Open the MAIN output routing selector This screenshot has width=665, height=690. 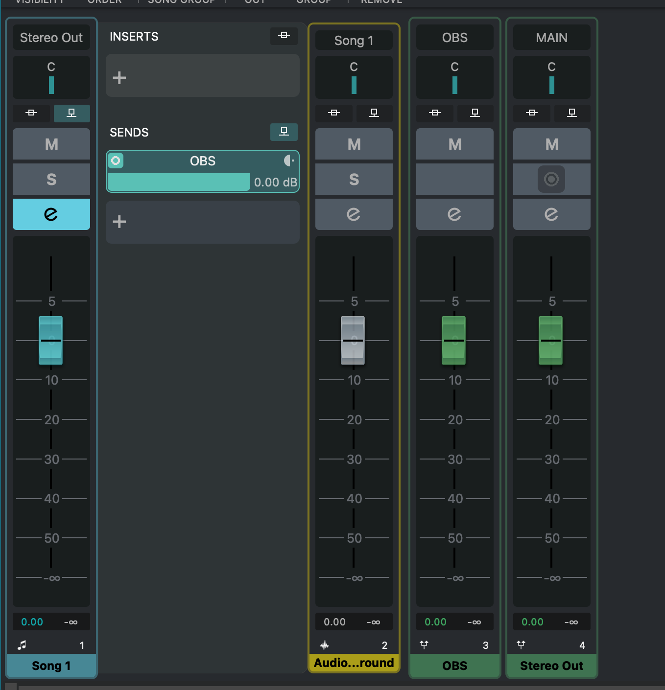(551, 38)
